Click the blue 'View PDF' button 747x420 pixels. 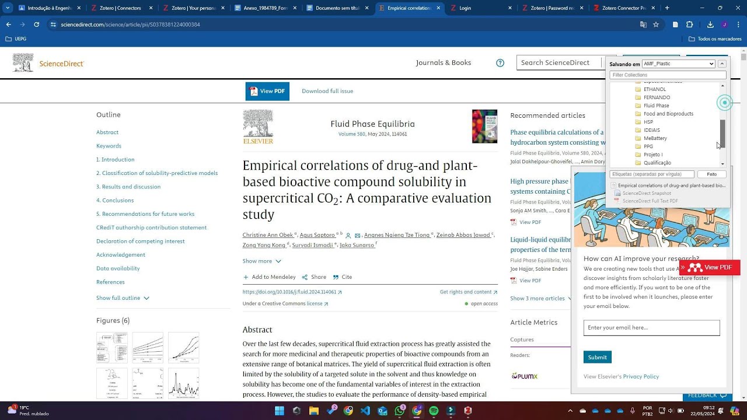[x=267, y=91]
